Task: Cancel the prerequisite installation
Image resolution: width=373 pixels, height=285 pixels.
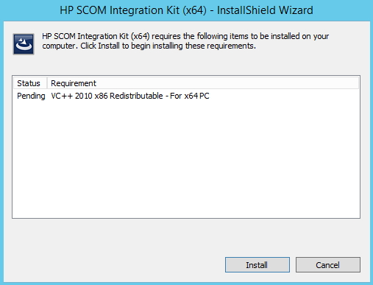Action: pos(328,264)
